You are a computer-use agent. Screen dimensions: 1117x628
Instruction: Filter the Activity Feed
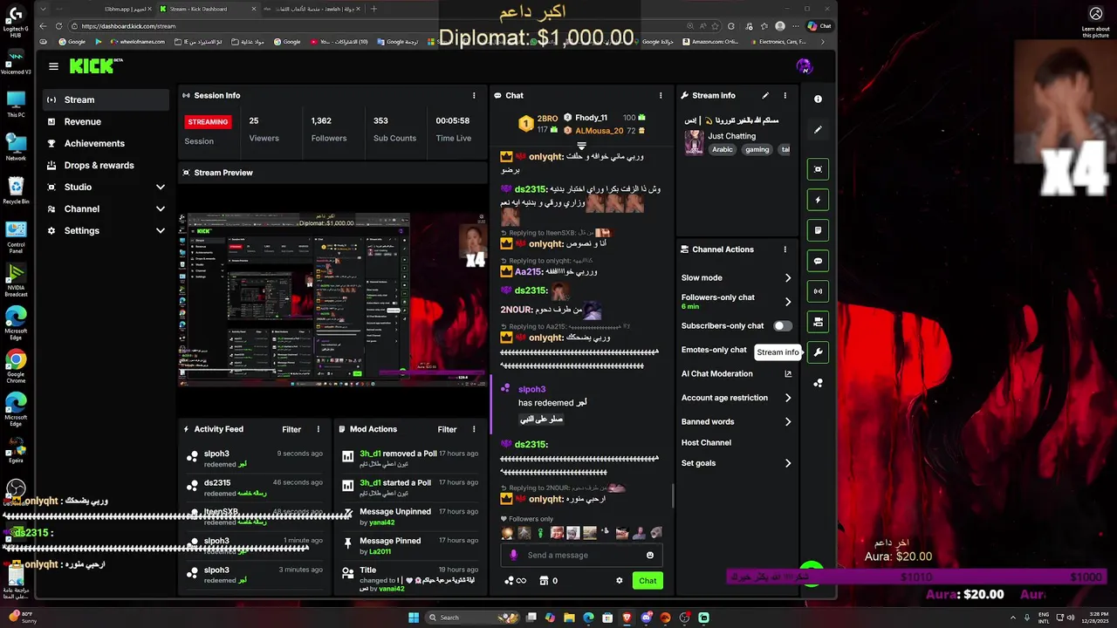(x=291, y=429)
